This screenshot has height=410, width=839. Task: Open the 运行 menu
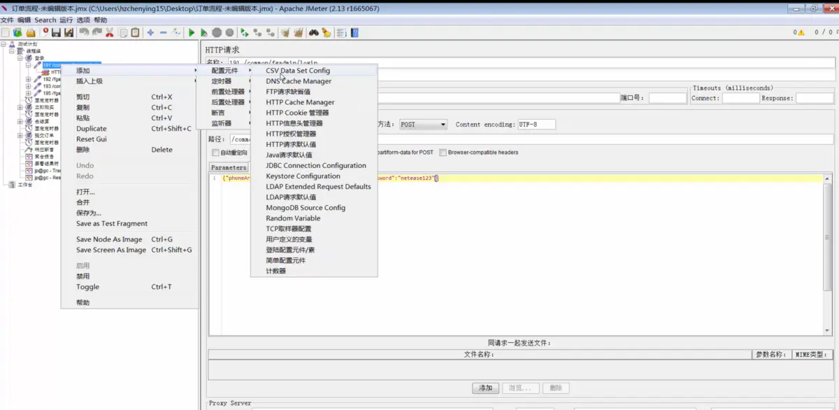[66, 20]
